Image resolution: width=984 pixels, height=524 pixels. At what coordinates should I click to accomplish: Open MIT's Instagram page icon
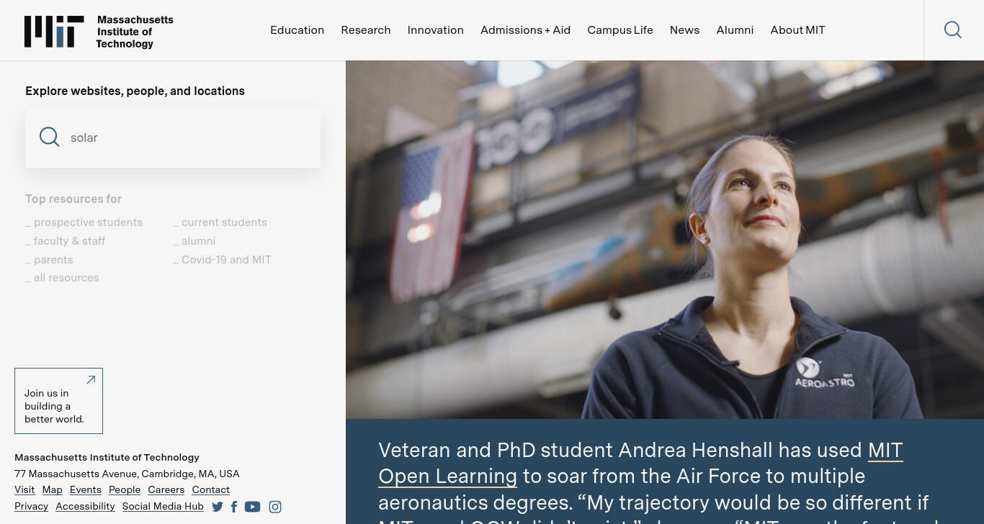(x=275, y=507)
